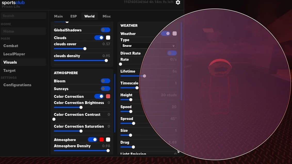Open Atmosphere red color swatch
Viewport: 292px width, 164px height.
[x=102, y=140]
